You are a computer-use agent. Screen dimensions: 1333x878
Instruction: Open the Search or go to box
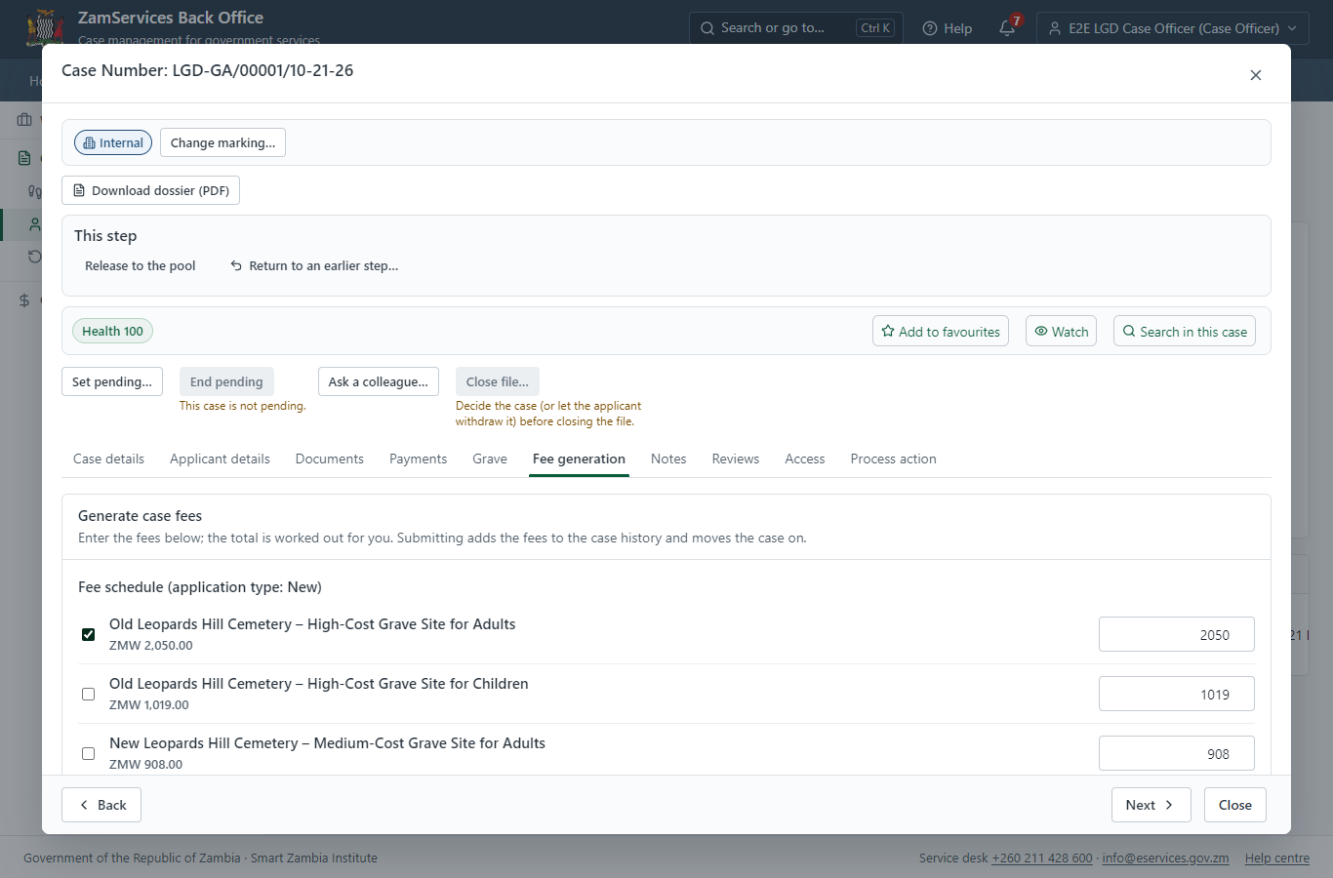point(796,28)
